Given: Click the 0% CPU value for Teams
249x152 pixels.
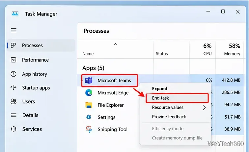Looking at the screenshot, I should tap(209, 80).
